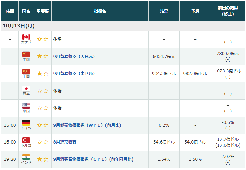Click the 重要度 column header
The image size is (246, 170).
[x=43, y=11]
